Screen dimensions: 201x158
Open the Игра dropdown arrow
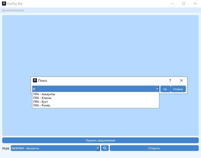click(98, 148)
